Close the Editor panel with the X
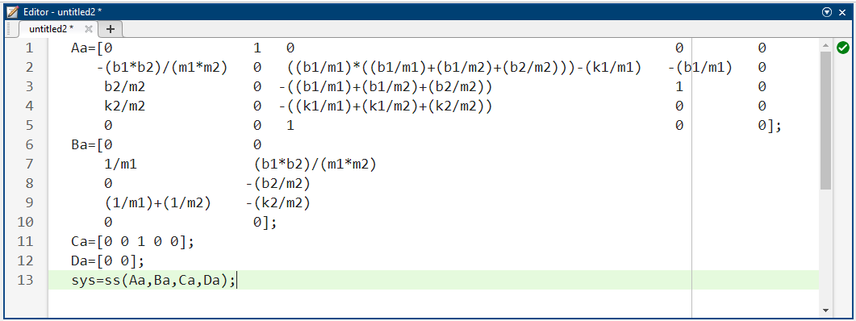The height and width of the screenshot is (321, 856). [842, 11]
